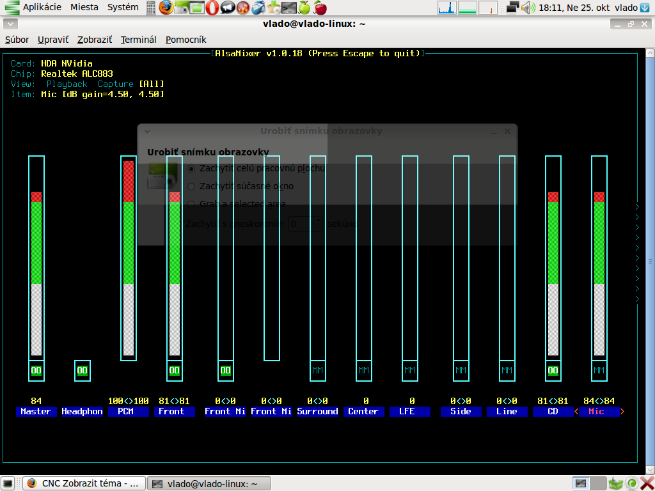The height and width of the screenshot is (491, 655).
Task: Open the Aplikácie menu
Action: (42, 8)
